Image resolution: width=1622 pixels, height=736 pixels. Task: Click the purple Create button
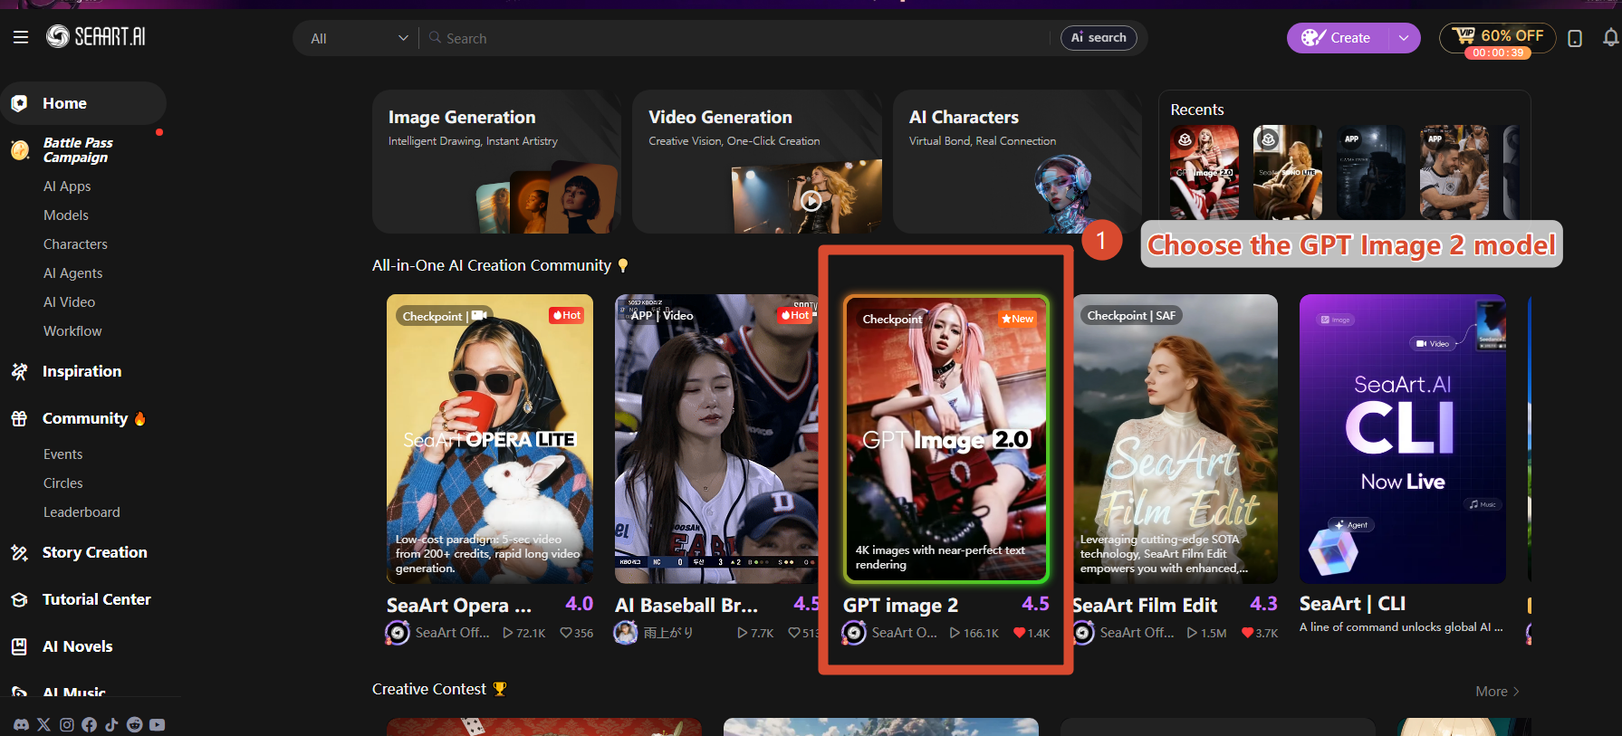point(1338,38)
